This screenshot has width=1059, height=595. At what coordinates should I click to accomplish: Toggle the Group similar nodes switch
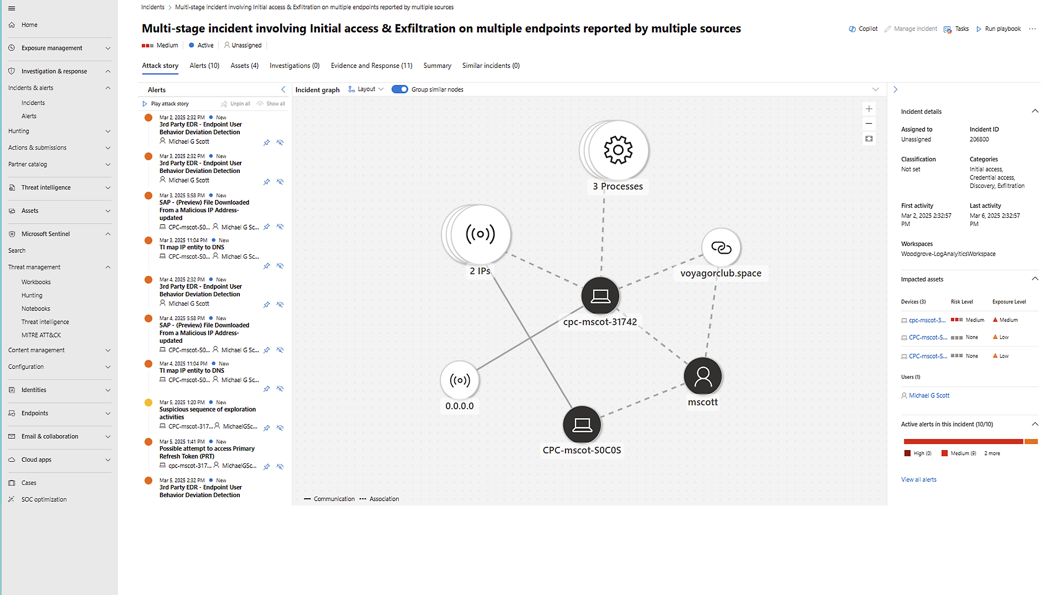400,89
